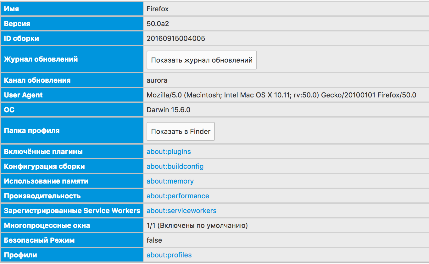The image size is (429, 264).
Task: Click the 'aurora' update channel value
Action: click(157, 80)
